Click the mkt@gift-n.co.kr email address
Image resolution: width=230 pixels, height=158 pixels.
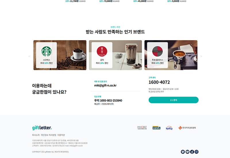(x=105, y=85)
